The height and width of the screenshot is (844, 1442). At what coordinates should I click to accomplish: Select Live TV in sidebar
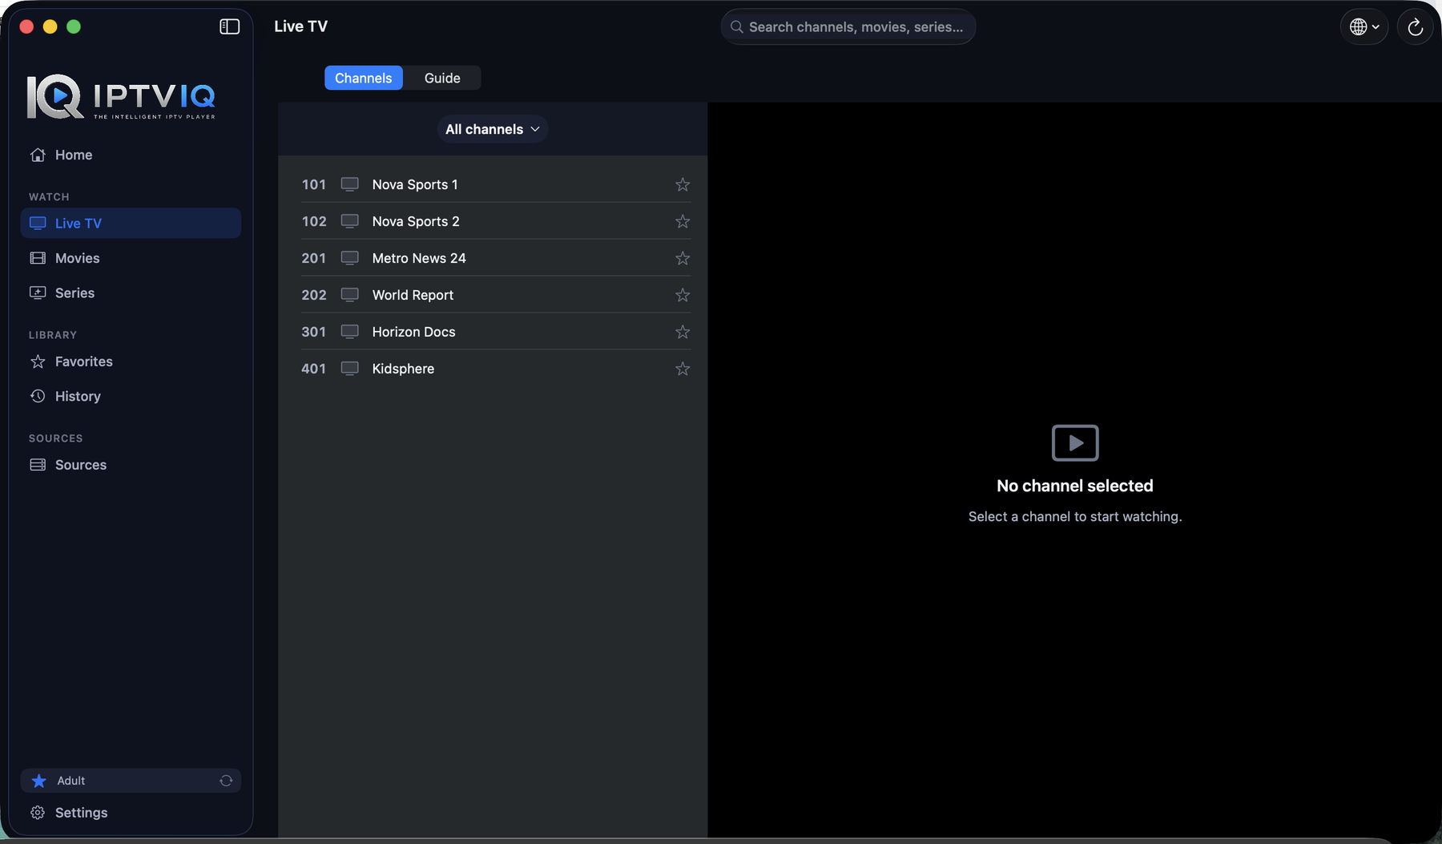131,223
